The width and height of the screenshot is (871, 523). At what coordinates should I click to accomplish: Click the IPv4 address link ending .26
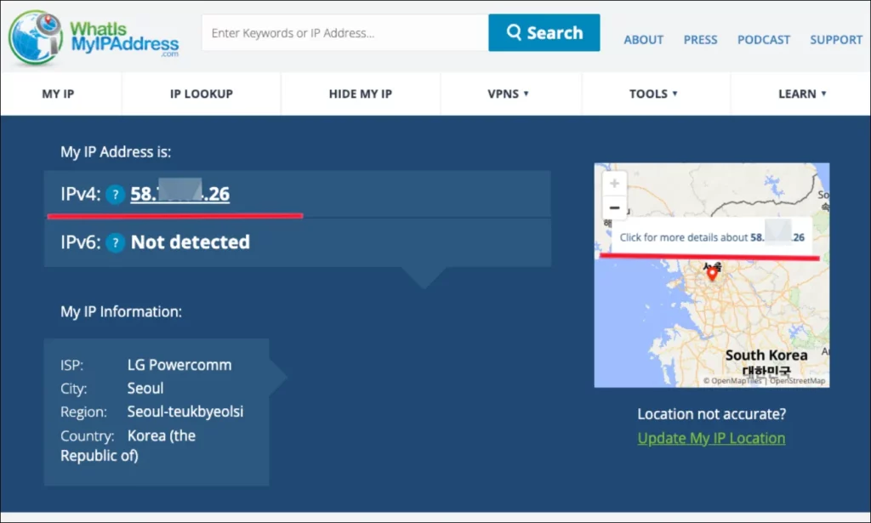click(x=180, y=194)
